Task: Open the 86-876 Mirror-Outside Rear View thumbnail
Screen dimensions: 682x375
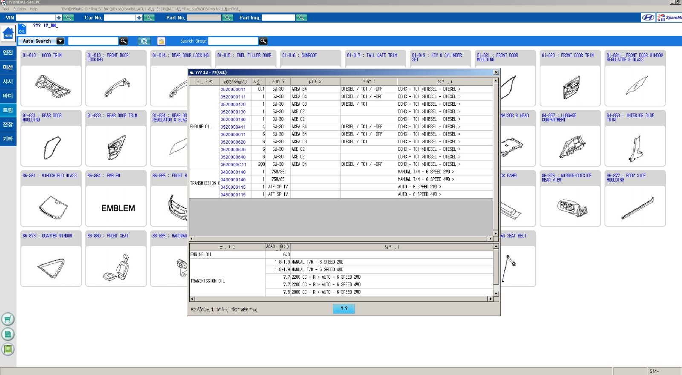Action: click(x=570, y=206)
